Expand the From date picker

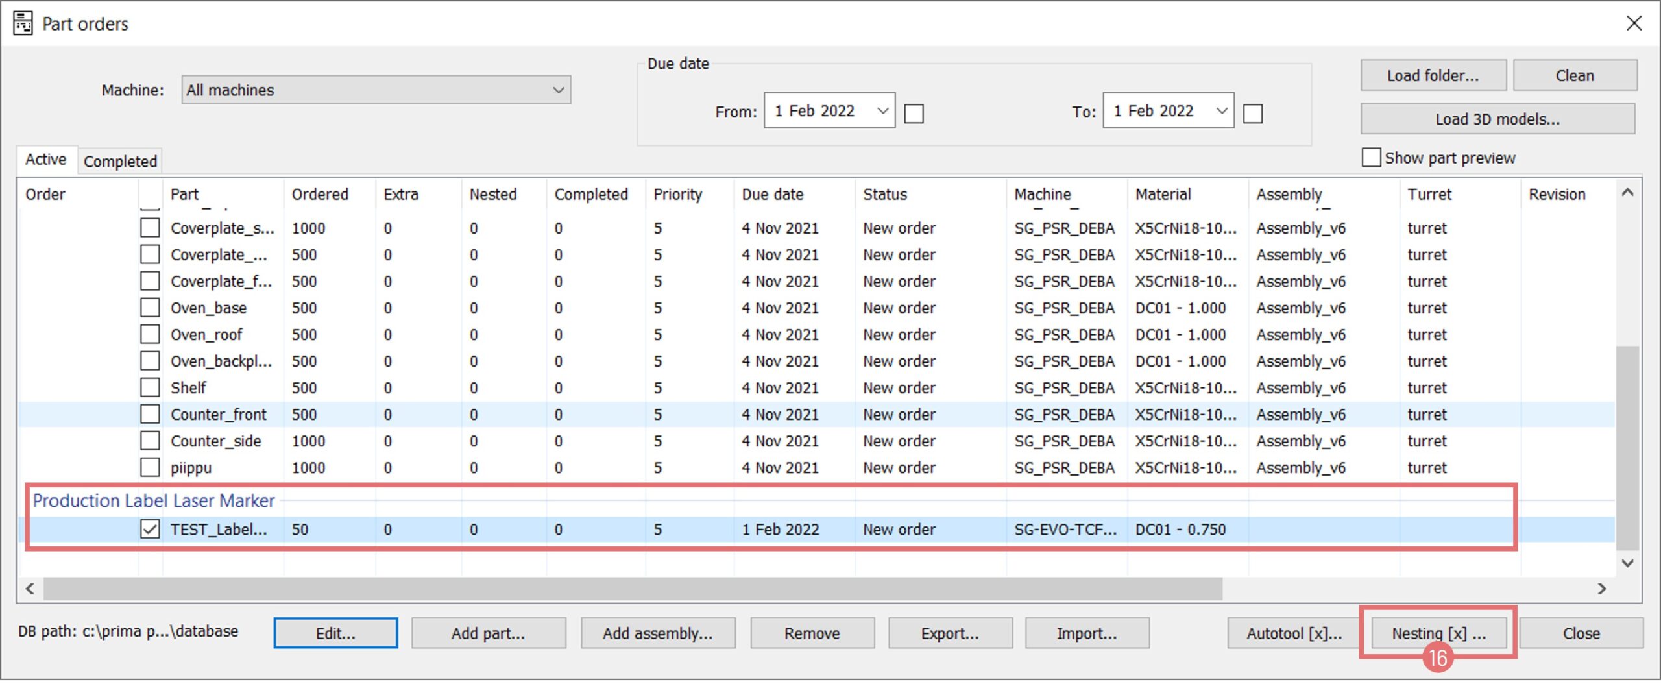(x=882, y=111)
